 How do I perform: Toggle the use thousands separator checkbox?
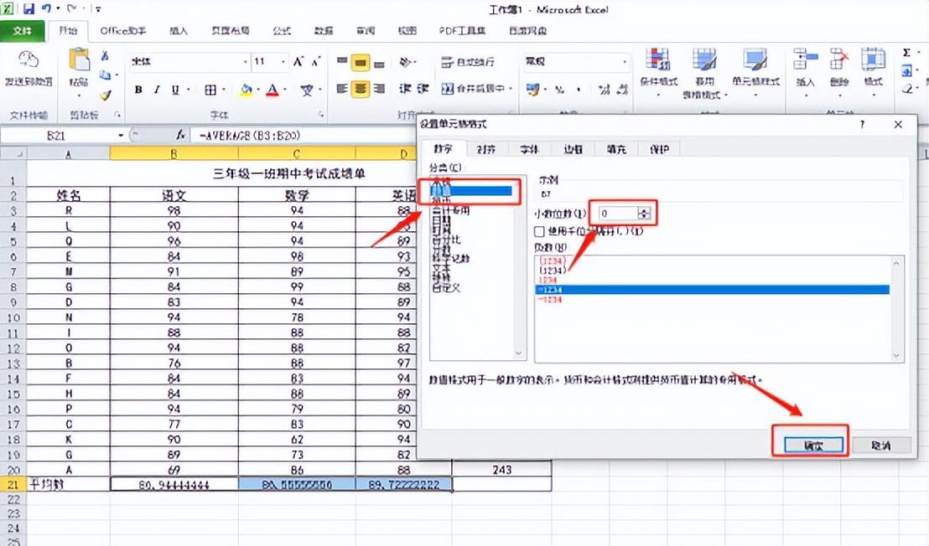(539, 231)
